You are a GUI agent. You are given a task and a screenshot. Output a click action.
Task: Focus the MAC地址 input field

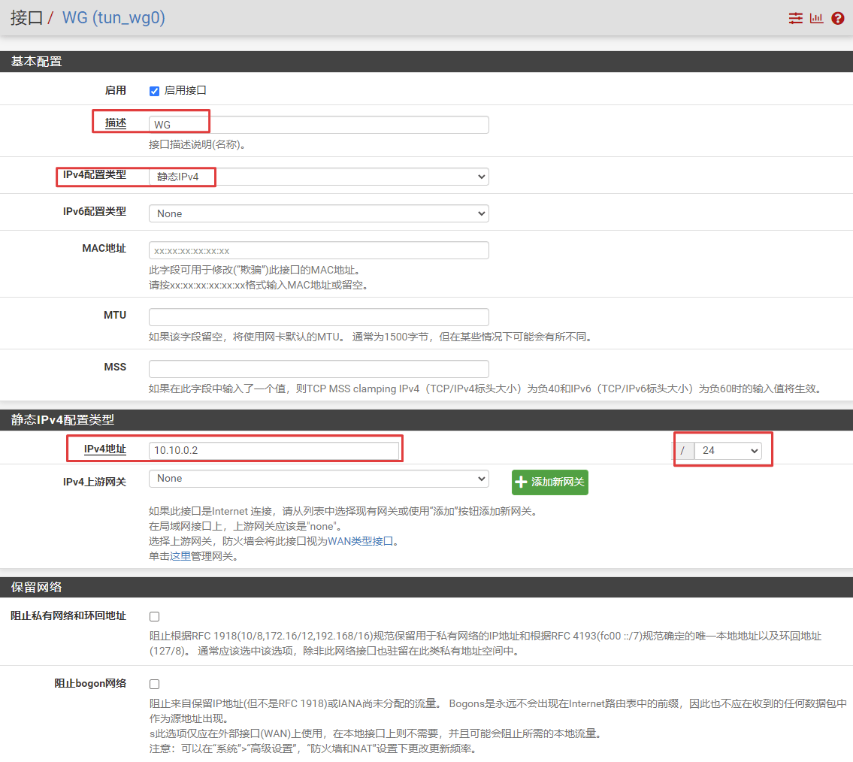(319, 250)
